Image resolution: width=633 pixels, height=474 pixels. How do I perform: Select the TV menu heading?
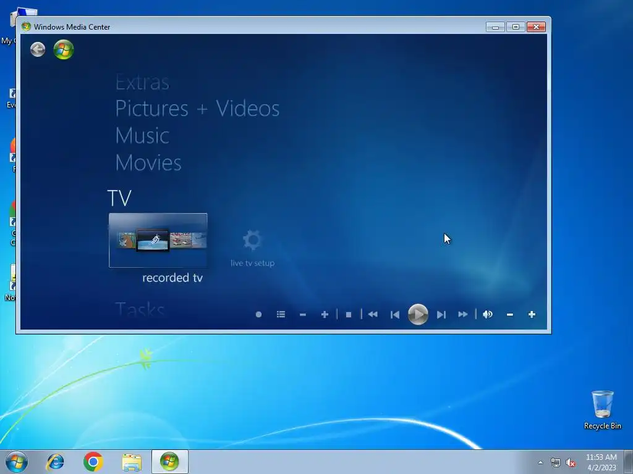119,198
